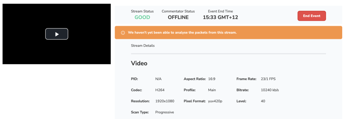The height and width of the screenshot is (119, 345).
Task: Open the Stream Details section label
Action: pos(143,46)
